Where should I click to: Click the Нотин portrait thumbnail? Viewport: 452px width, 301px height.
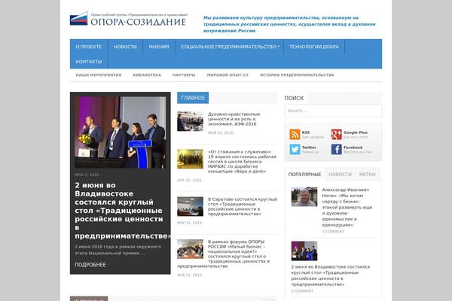[x=304, y=196]
